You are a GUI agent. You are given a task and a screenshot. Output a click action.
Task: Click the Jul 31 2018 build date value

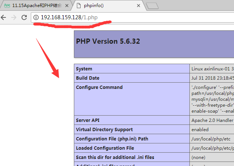tap(213, 78)
